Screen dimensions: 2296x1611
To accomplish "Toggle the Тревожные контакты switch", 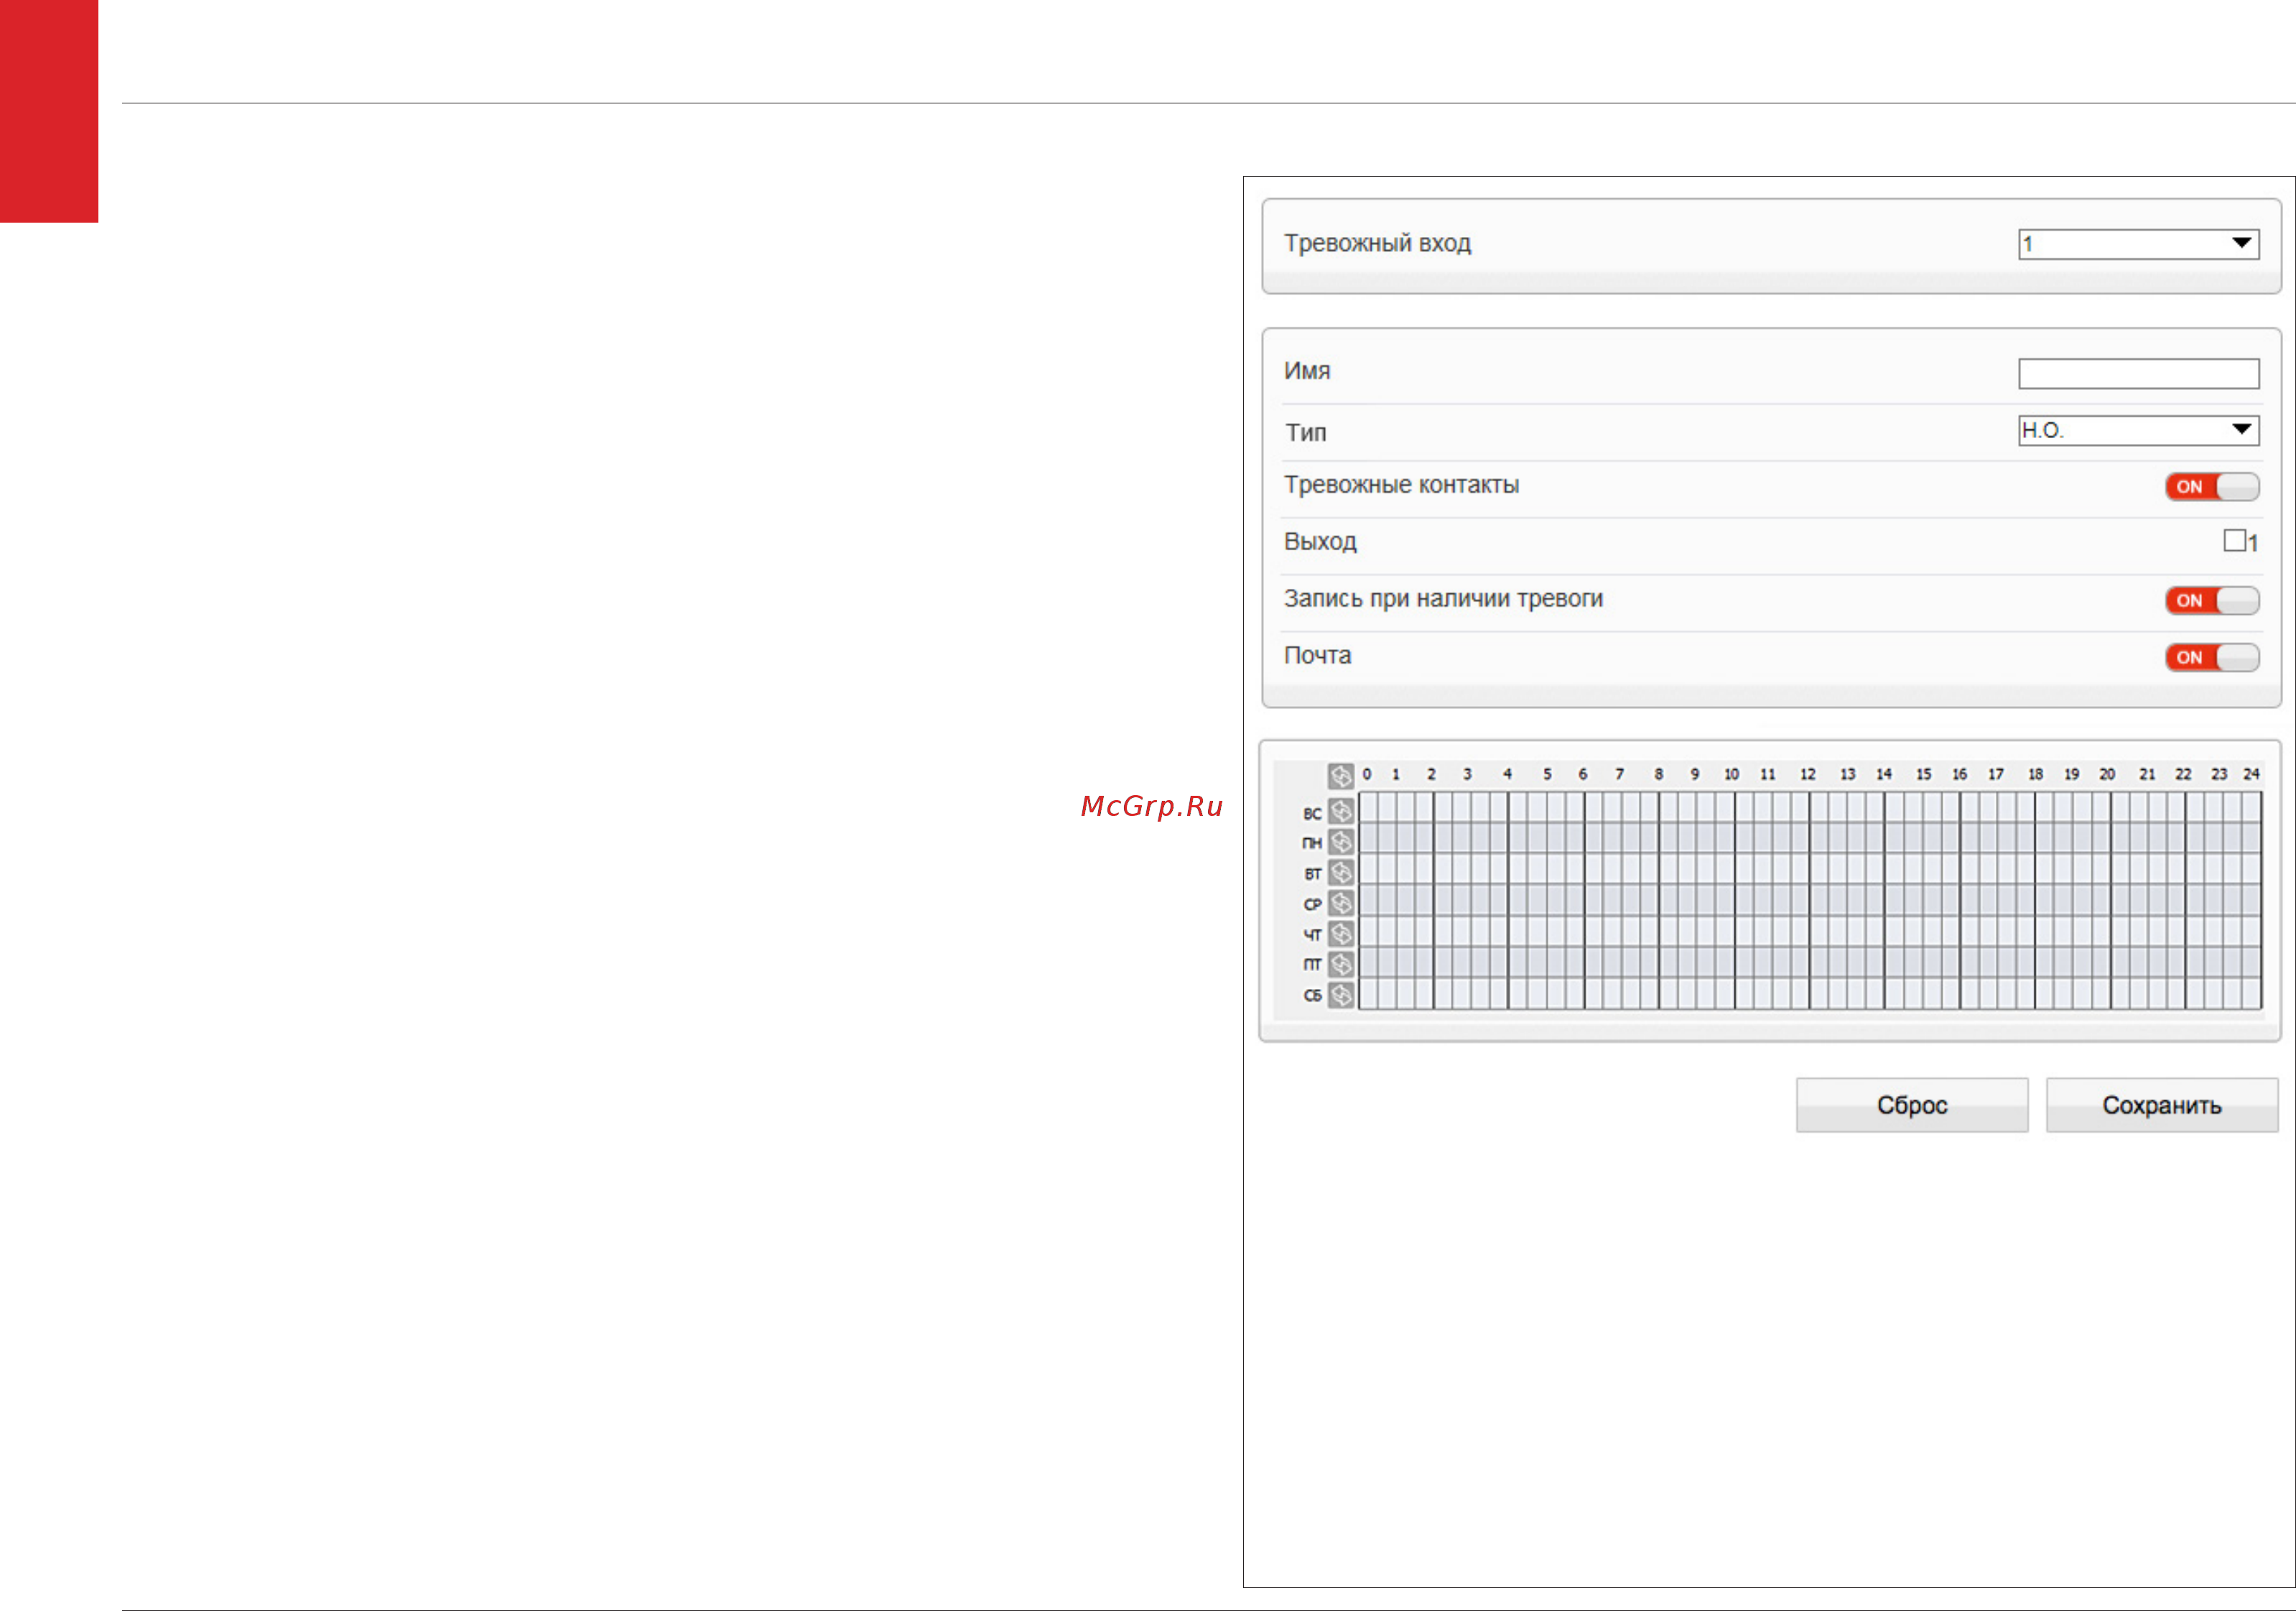I will tap(2212, 487).
